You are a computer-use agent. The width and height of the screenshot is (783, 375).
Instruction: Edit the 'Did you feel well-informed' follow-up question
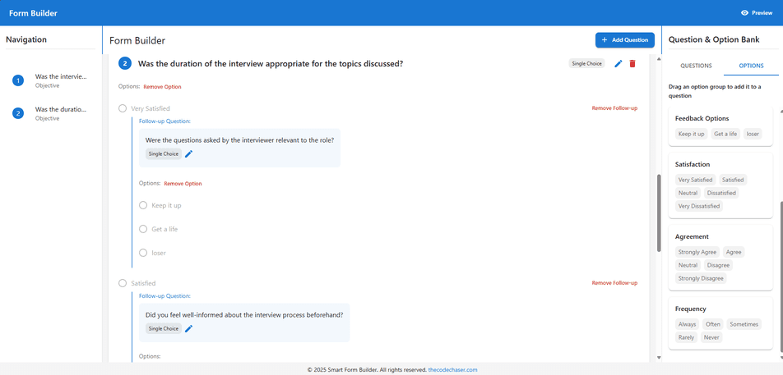pos(188,329)
